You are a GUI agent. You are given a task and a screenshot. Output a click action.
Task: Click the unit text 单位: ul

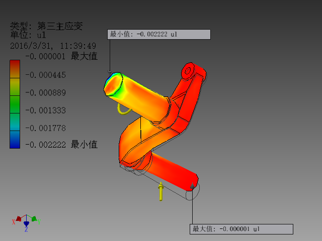(x=28, y=35)
